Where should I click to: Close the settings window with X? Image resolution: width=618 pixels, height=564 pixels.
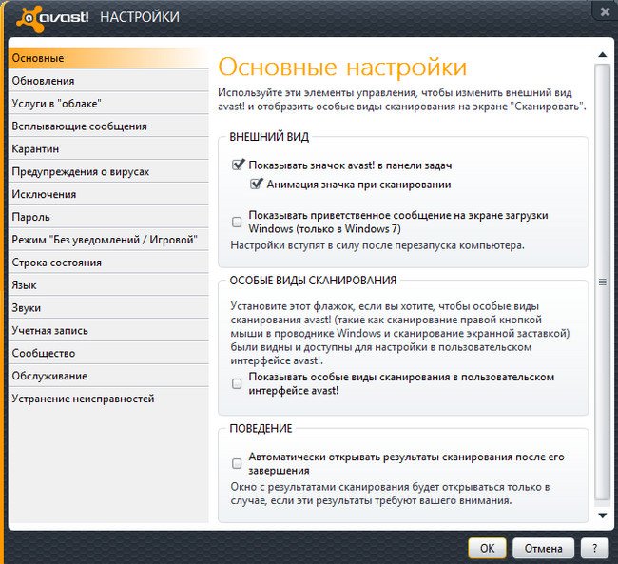605,11
